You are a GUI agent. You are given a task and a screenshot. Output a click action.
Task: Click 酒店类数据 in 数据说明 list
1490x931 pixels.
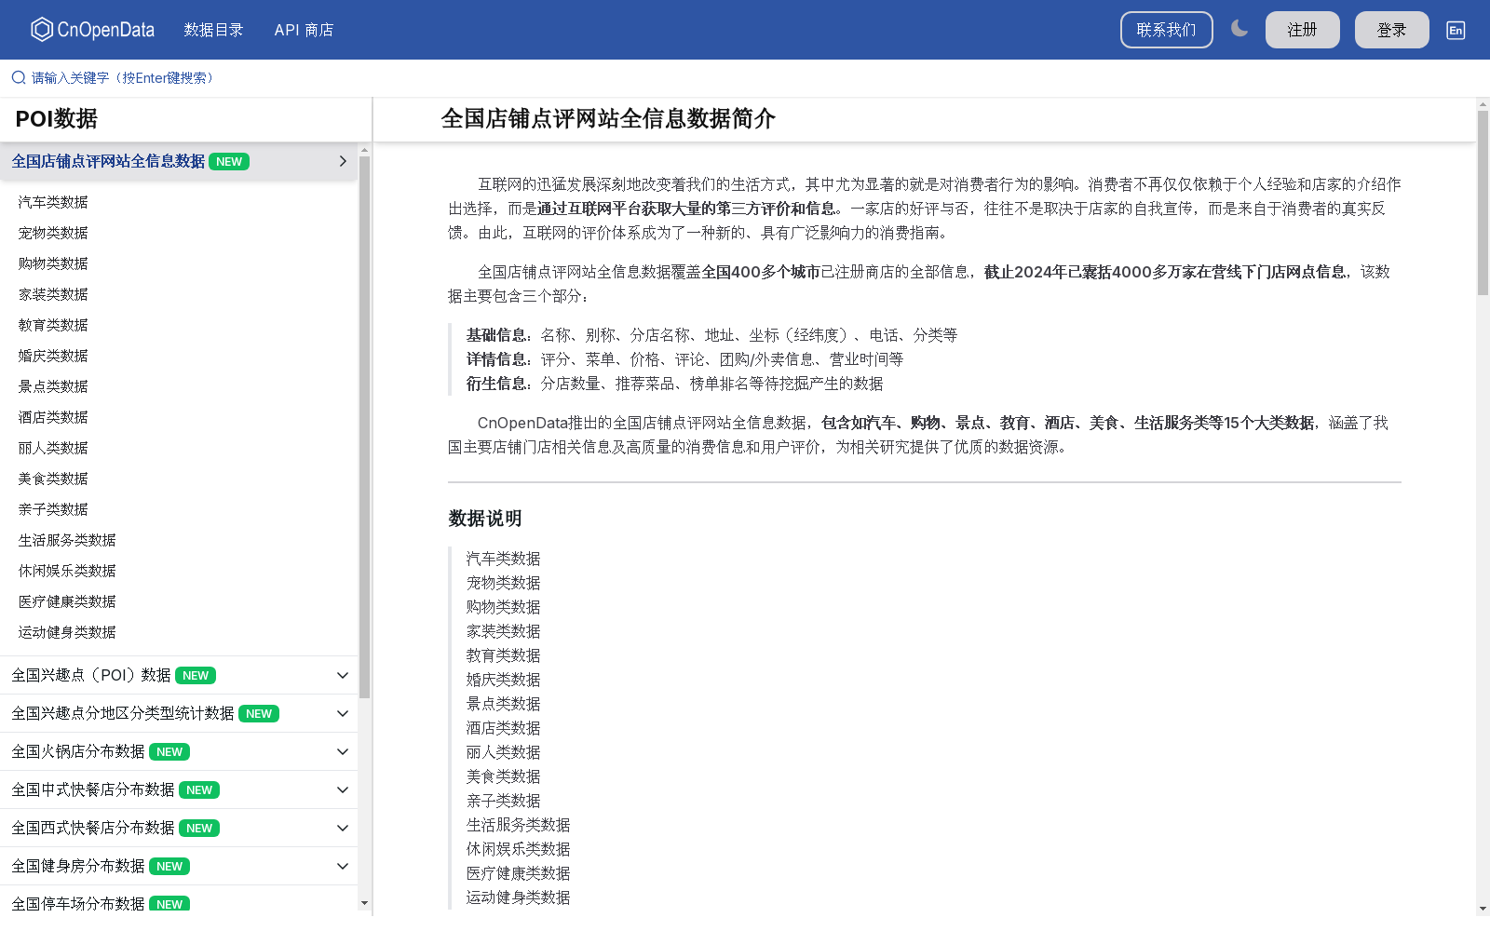click(503, 728)
